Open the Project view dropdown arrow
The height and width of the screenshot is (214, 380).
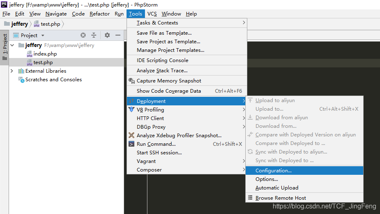[x=43, y=35]
